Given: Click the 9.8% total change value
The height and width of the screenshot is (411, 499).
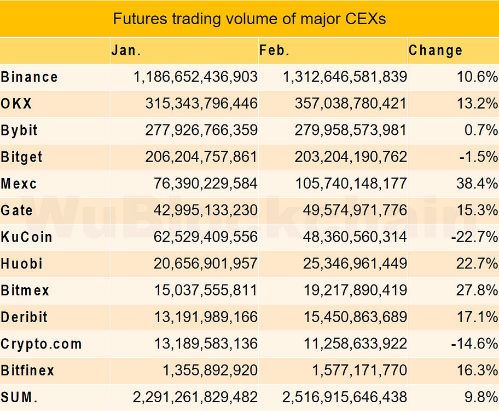Looking at the screenshot, I should click(481, 397).
